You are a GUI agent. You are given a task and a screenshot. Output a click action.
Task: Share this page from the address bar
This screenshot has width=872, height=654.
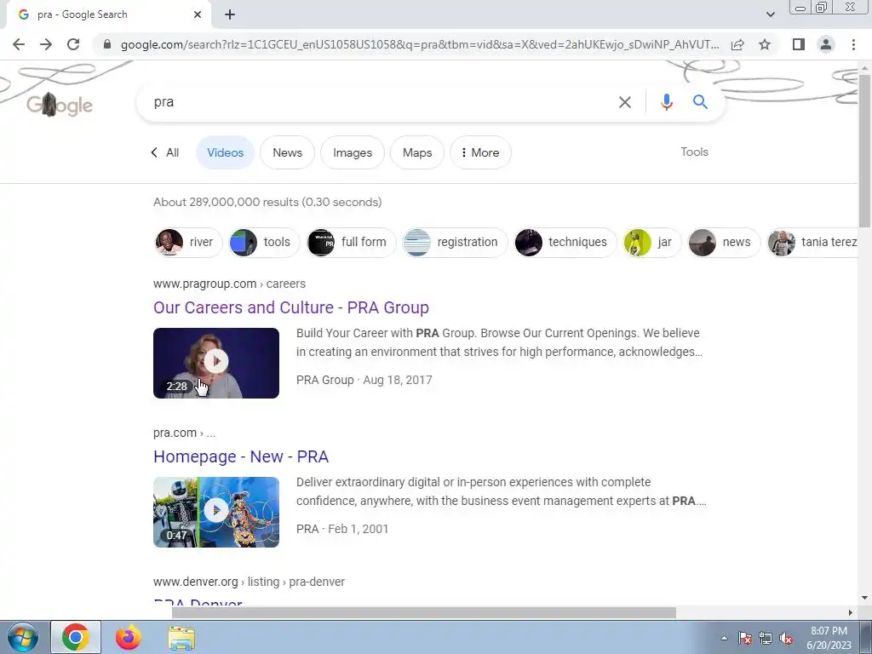(x=737, y=44)
